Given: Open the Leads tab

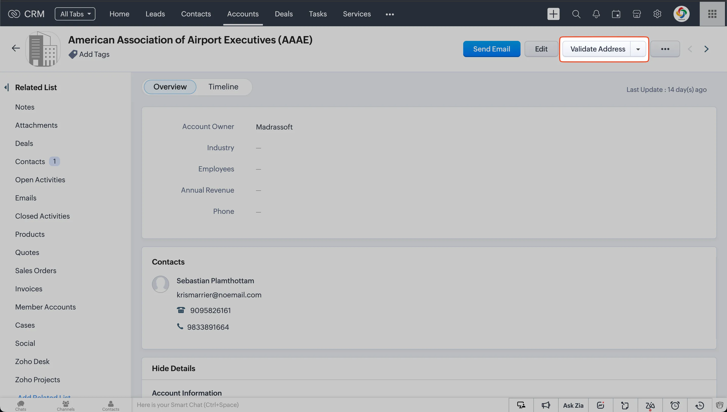Looking at the screenshot, I should click(155, 14).
